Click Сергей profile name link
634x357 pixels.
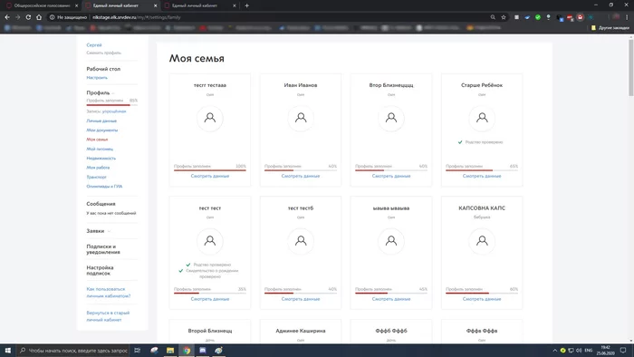click(x=94, y=45)
